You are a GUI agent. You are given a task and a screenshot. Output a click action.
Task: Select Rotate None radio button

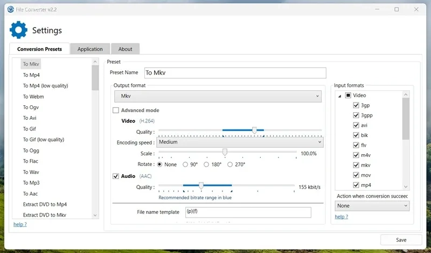pos(159,164)
